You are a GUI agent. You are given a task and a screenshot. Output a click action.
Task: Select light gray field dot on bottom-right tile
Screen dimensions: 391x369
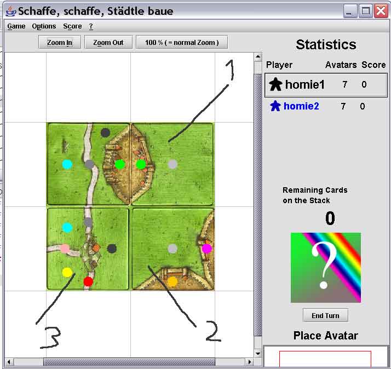[x=173, y=249]
